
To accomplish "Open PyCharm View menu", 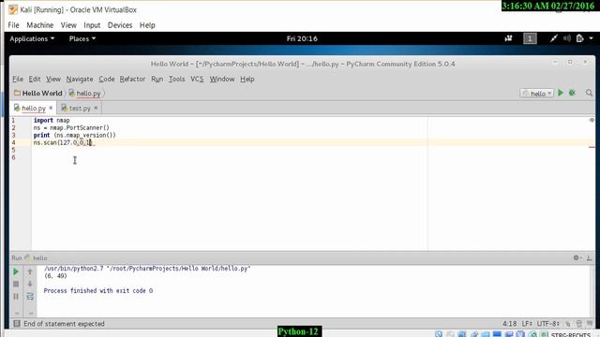I will coord(53,79).
